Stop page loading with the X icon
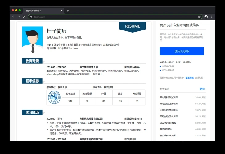 click(24, 17)
